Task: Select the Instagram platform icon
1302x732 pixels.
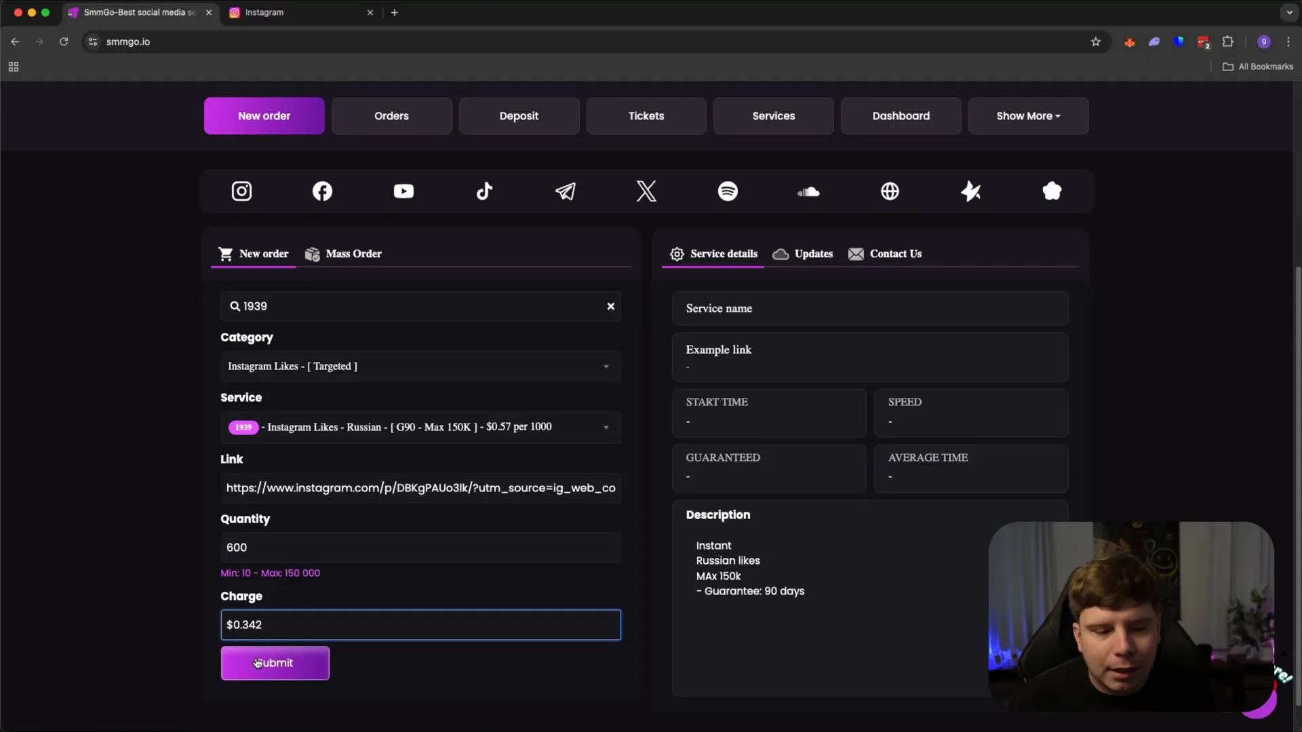Action: point(241,191)
